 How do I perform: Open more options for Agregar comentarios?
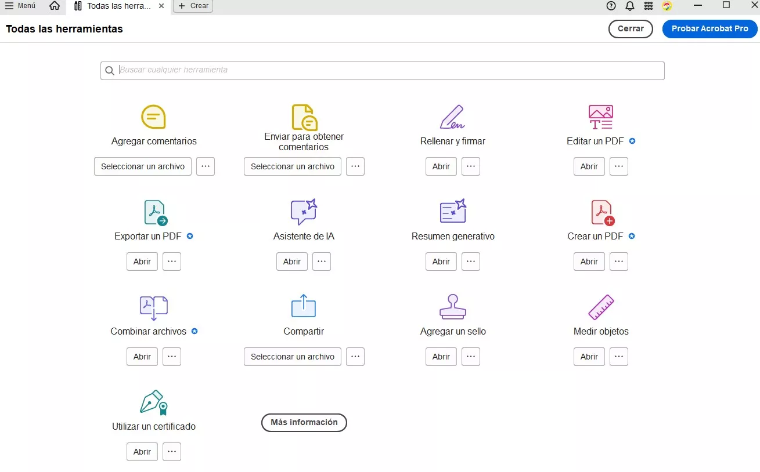coord(206,166)
